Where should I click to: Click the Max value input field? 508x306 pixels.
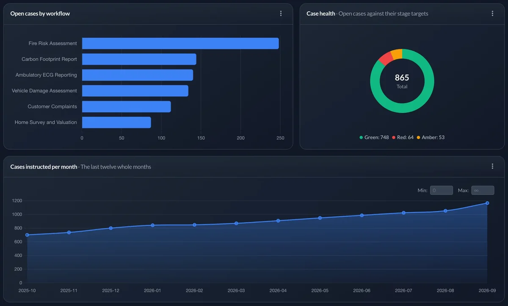click(x=483, y=190)
